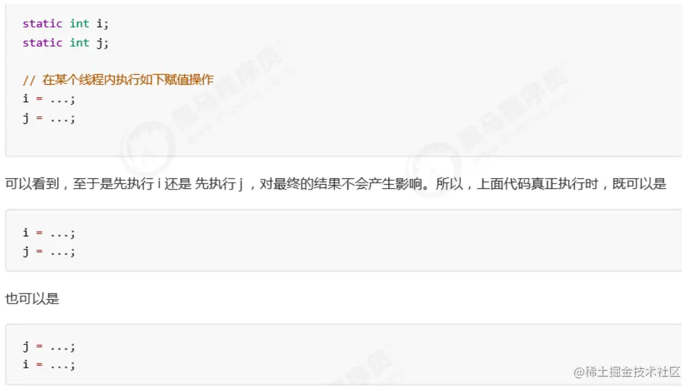
Task: Click the purple 'static' keyword on first line
Action: coord(43,23)
